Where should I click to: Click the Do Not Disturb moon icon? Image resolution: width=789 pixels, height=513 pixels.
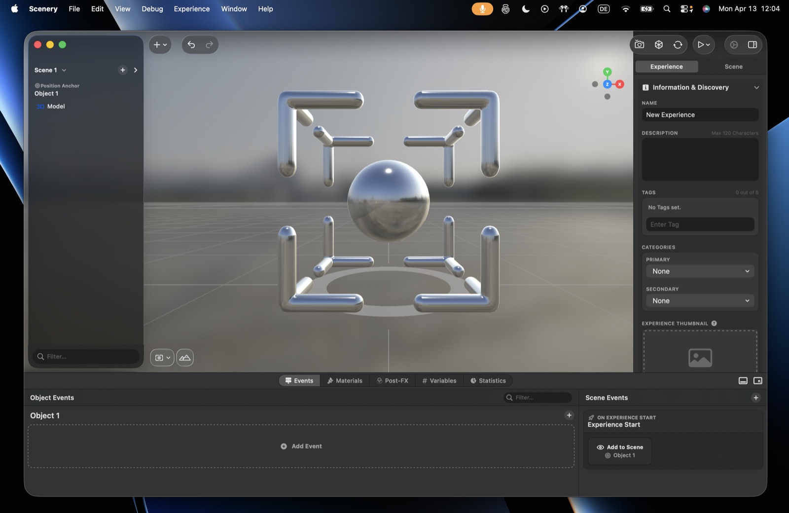point(526,9)
